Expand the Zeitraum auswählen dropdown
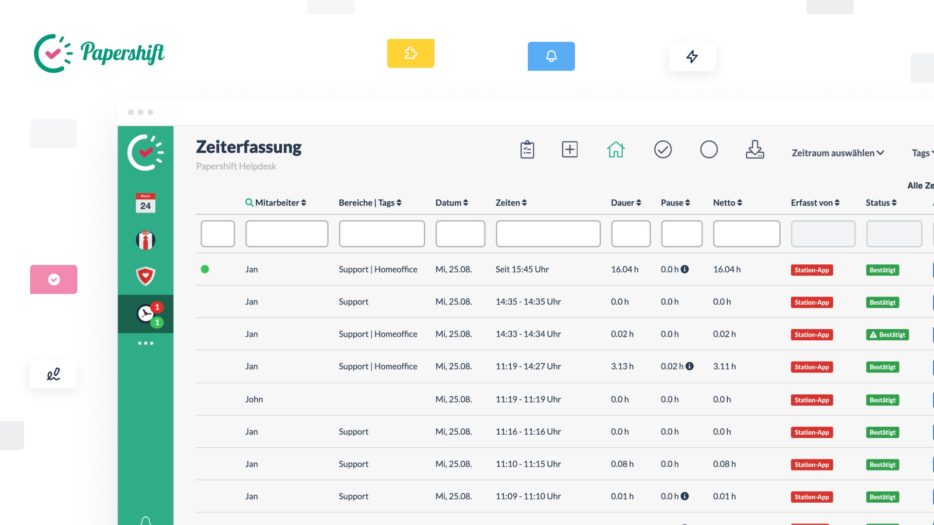Viewport: 934px width, 525px height. pyautogui.click(x=837, y=153)
